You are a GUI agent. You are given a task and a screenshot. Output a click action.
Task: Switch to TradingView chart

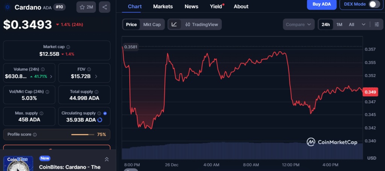[x=202, y=24]
